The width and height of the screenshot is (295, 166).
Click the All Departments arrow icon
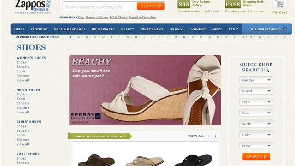(285, 29)
